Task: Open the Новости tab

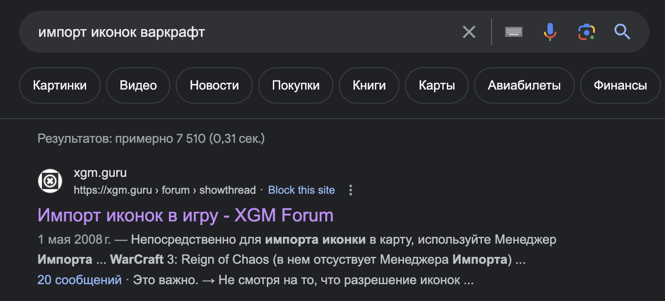Action: (x=214, y=85)
